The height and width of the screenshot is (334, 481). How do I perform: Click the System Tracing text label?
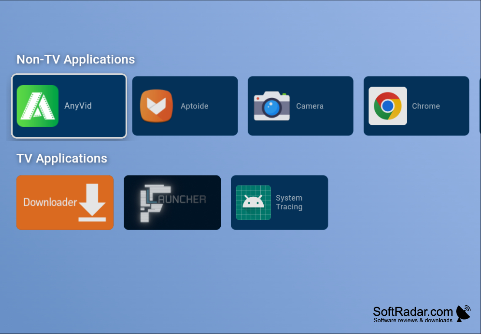click(289, 202)
